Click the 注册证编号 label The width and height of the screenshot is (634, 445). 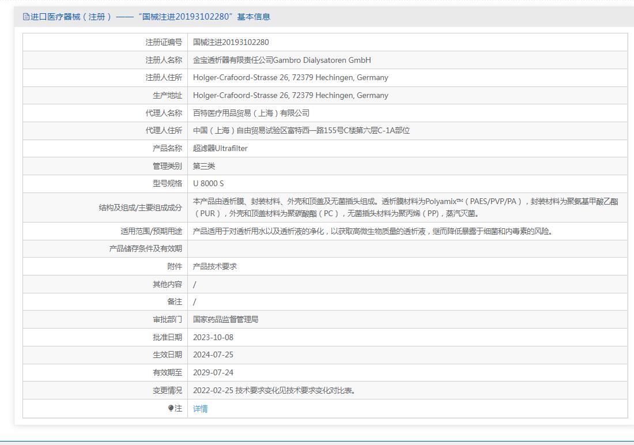click(164, 42)
